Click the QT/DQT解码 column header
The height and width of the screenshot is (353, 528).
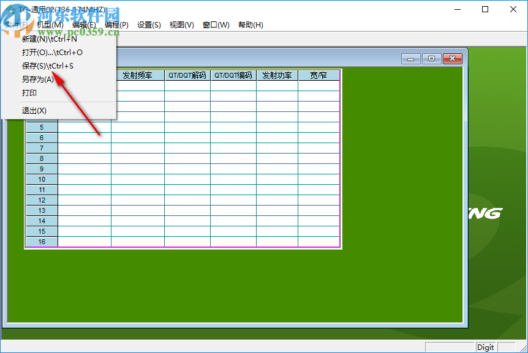187,75
